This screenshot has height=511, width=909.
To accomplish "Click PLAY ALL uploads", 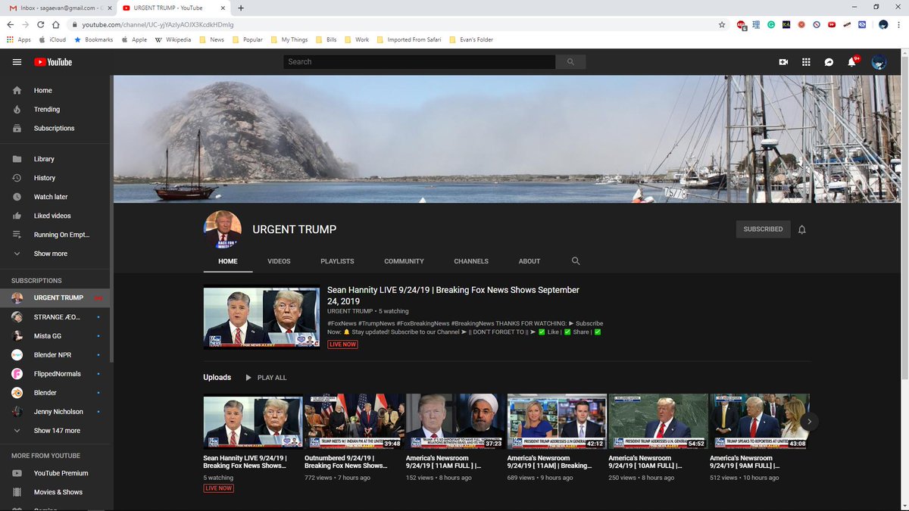I will (x=265, y=377).
